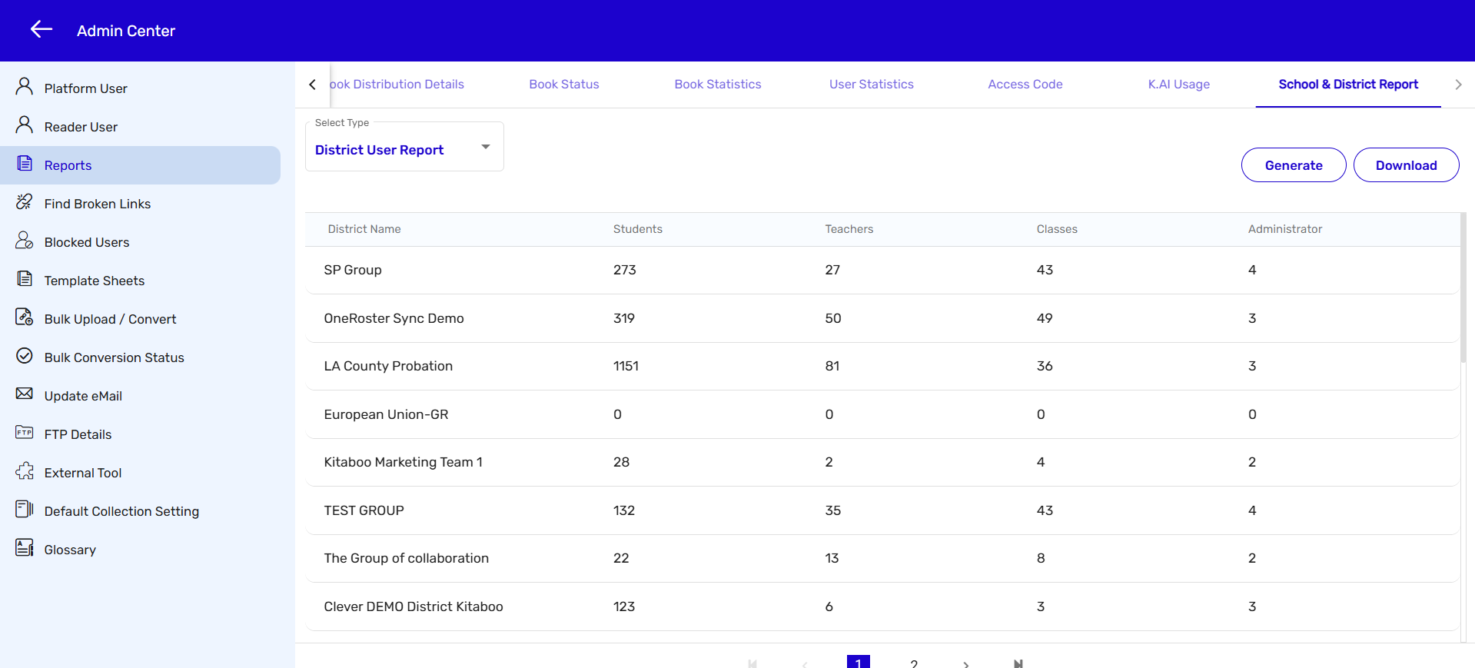Open the K.AI Usage tab

tap(1178, 85)
